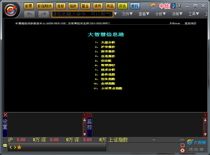This screenshot has height=155, width=210.
Task: Select menu item 7 技术分析
Action: pos(105,70)
